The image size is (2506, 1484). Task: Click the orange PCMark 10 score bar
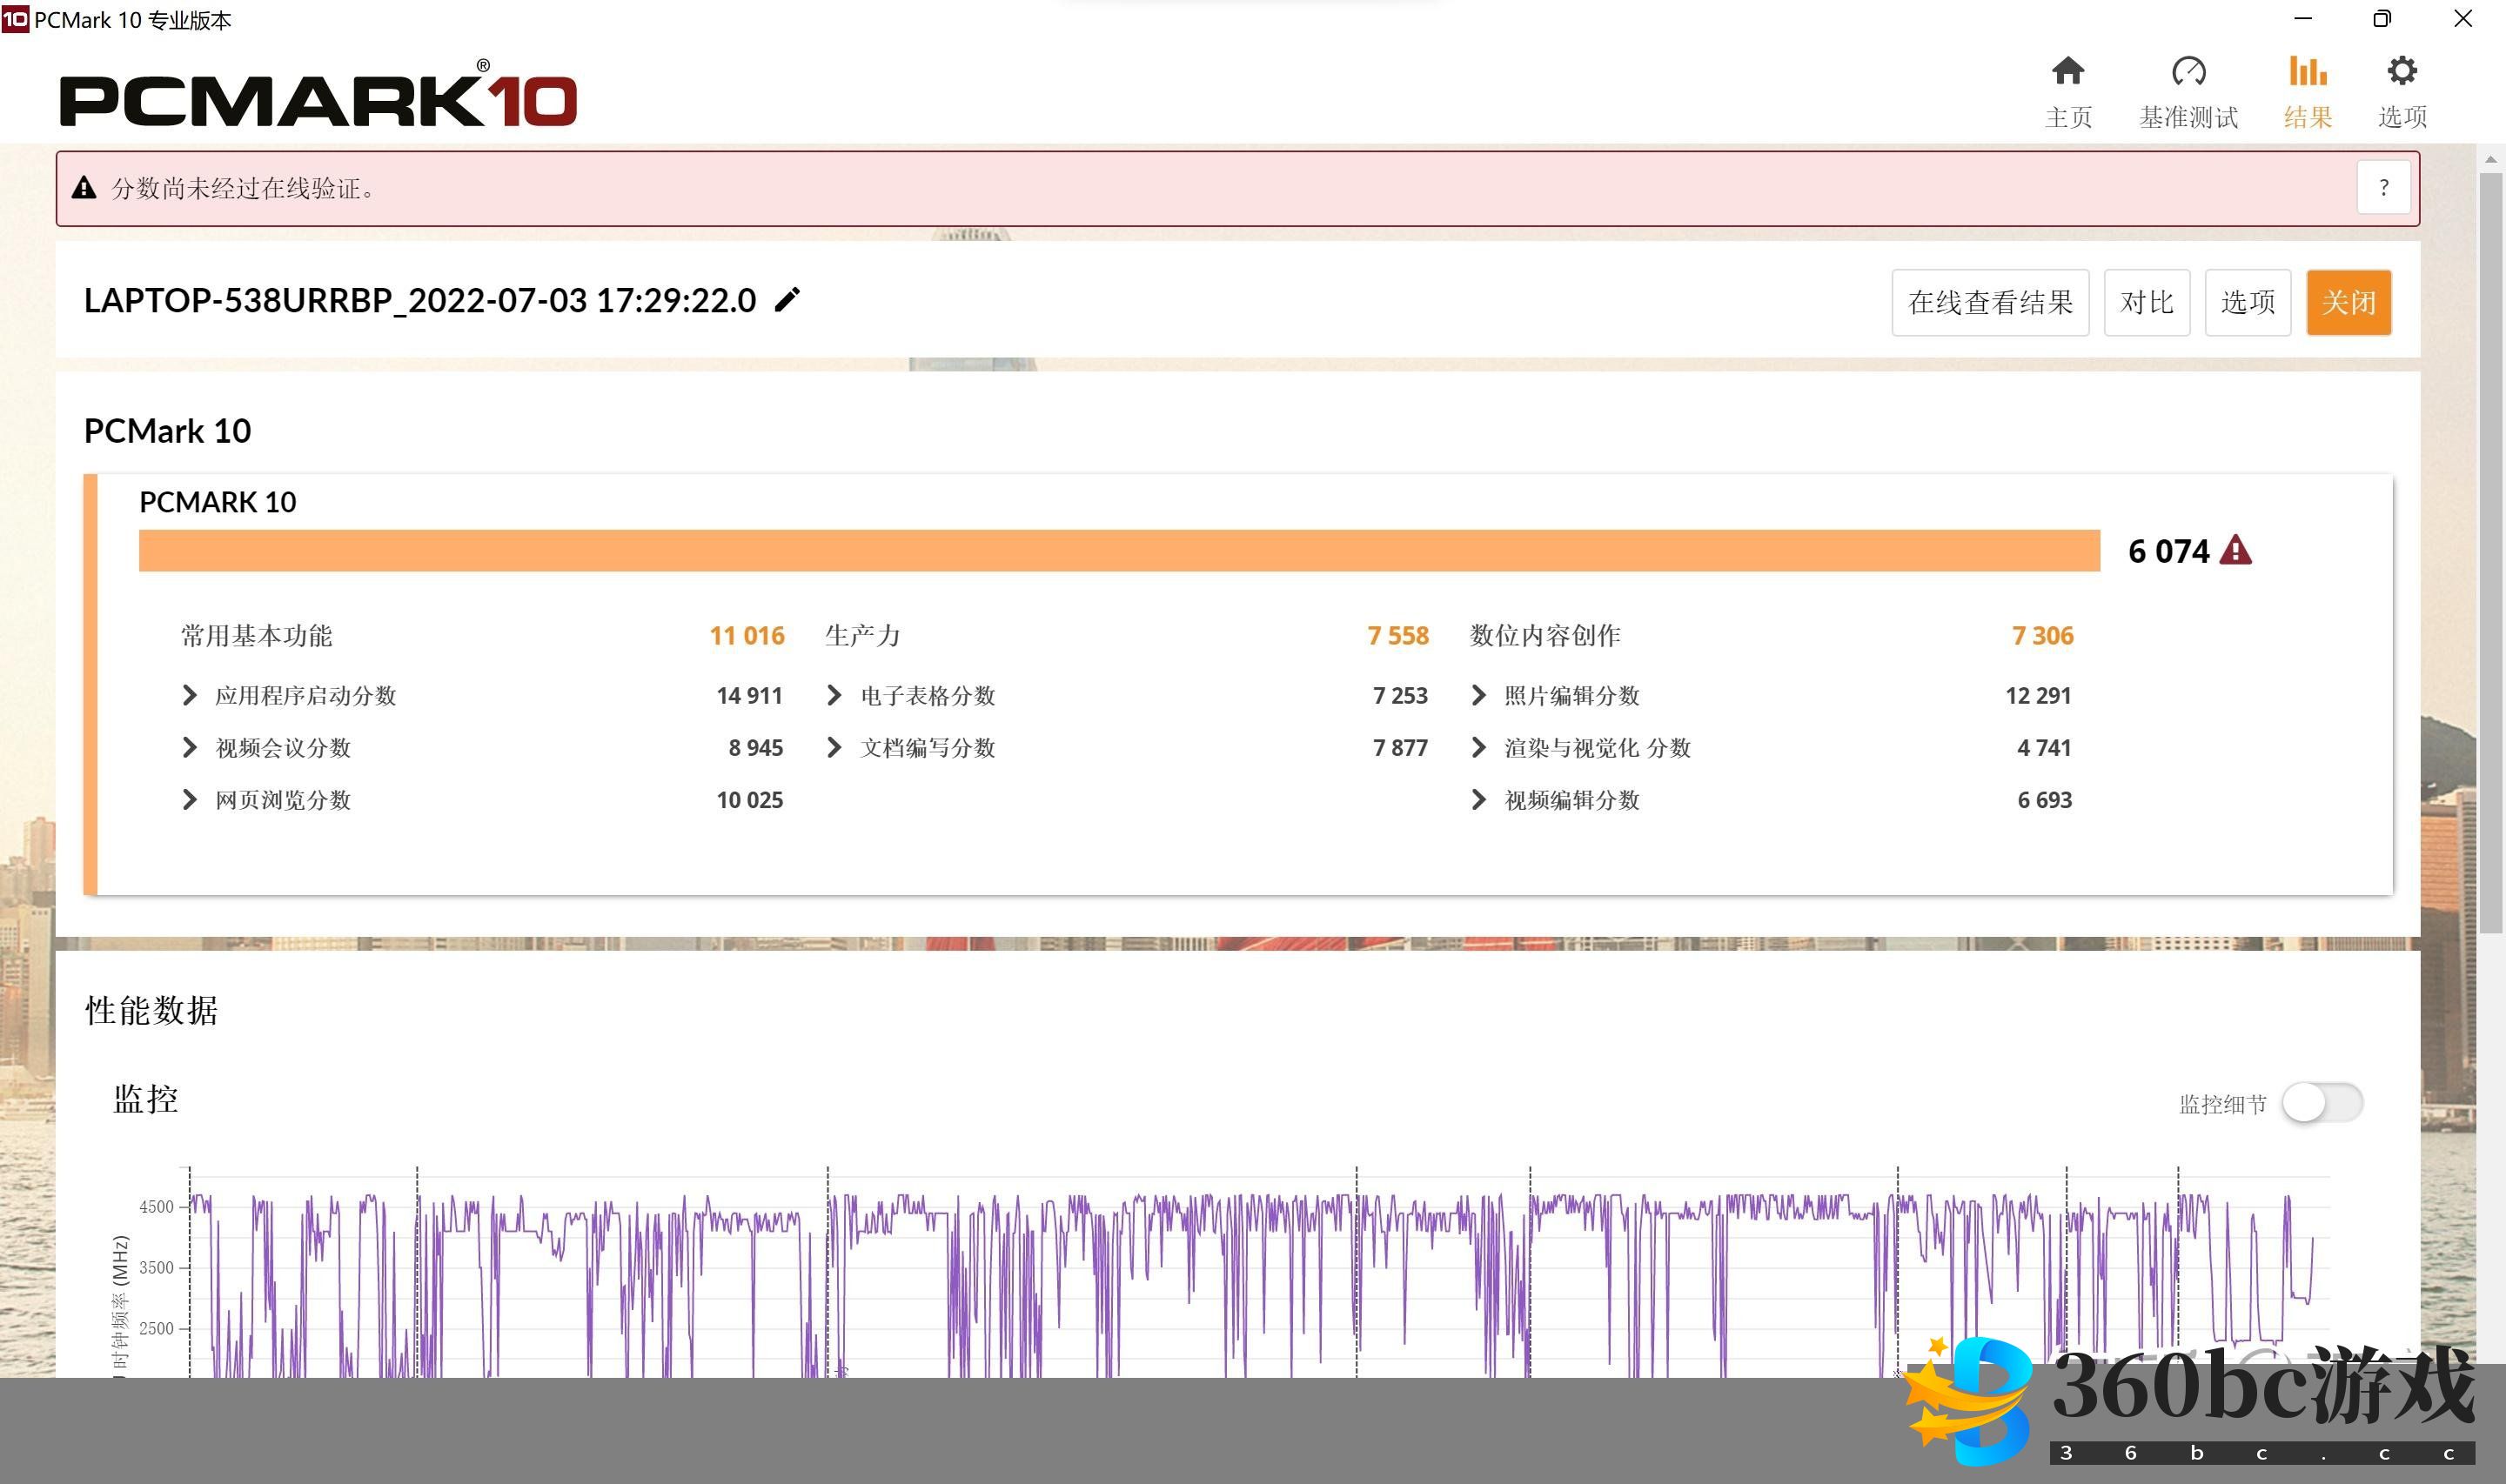click(1118, 551)
